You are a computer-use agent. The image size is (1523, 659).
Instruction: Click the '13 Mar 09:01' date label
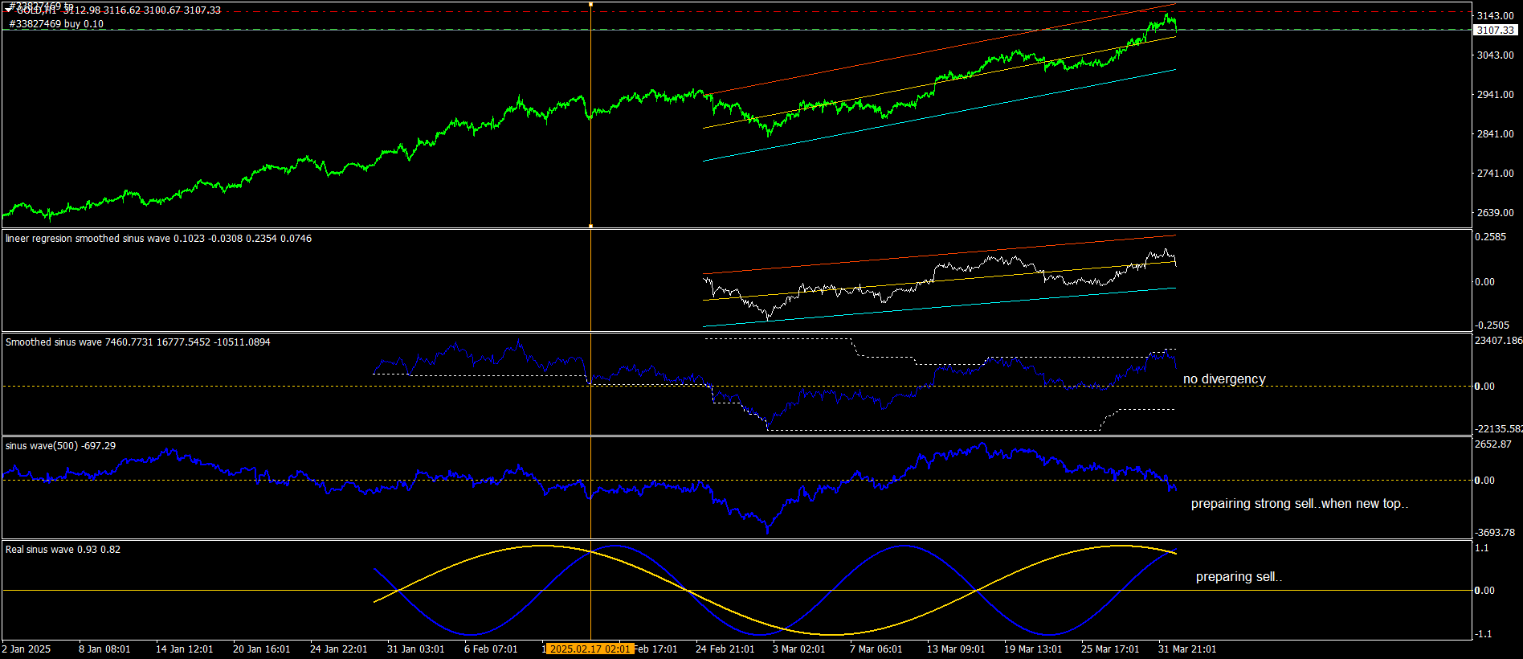(956, 649)
